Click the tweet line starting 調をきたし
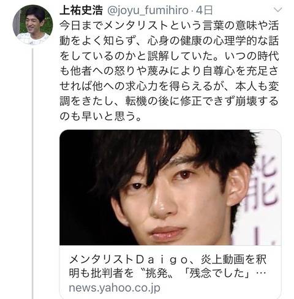The image size is (294, 299). 169,101
